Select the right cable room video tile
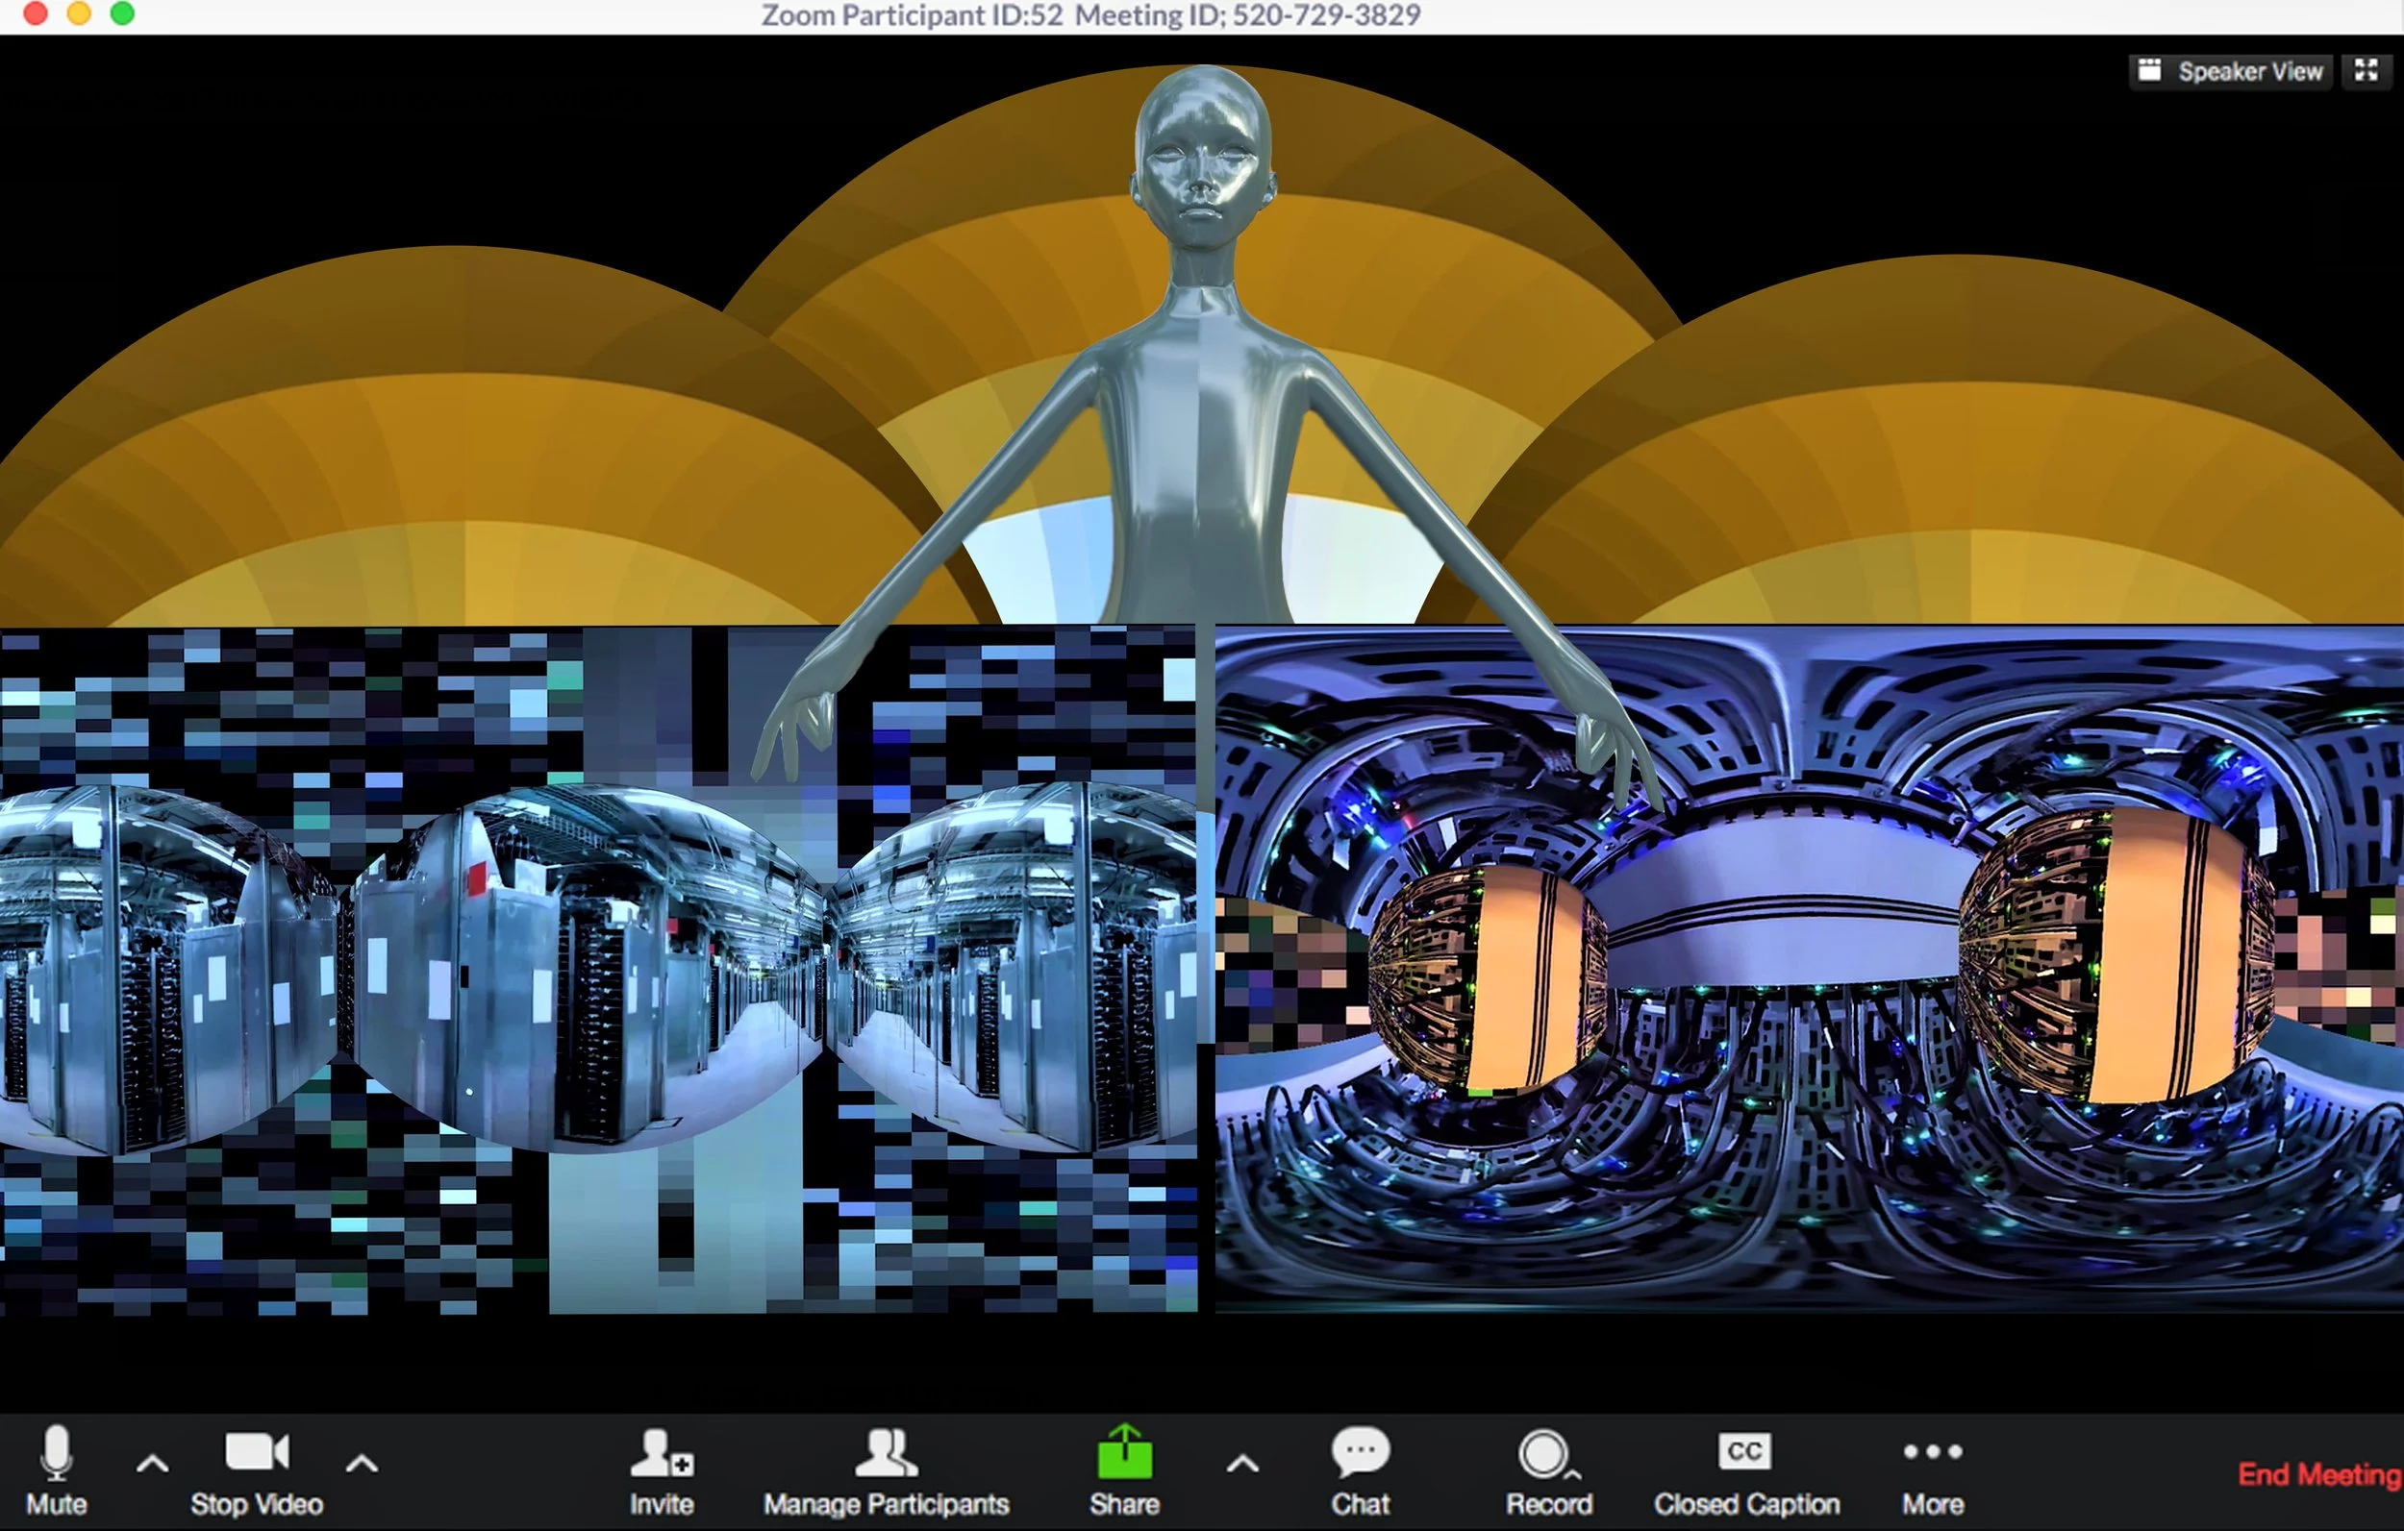Image resolution: width=2404 pixels, height=1531 pixels. 1808,968
